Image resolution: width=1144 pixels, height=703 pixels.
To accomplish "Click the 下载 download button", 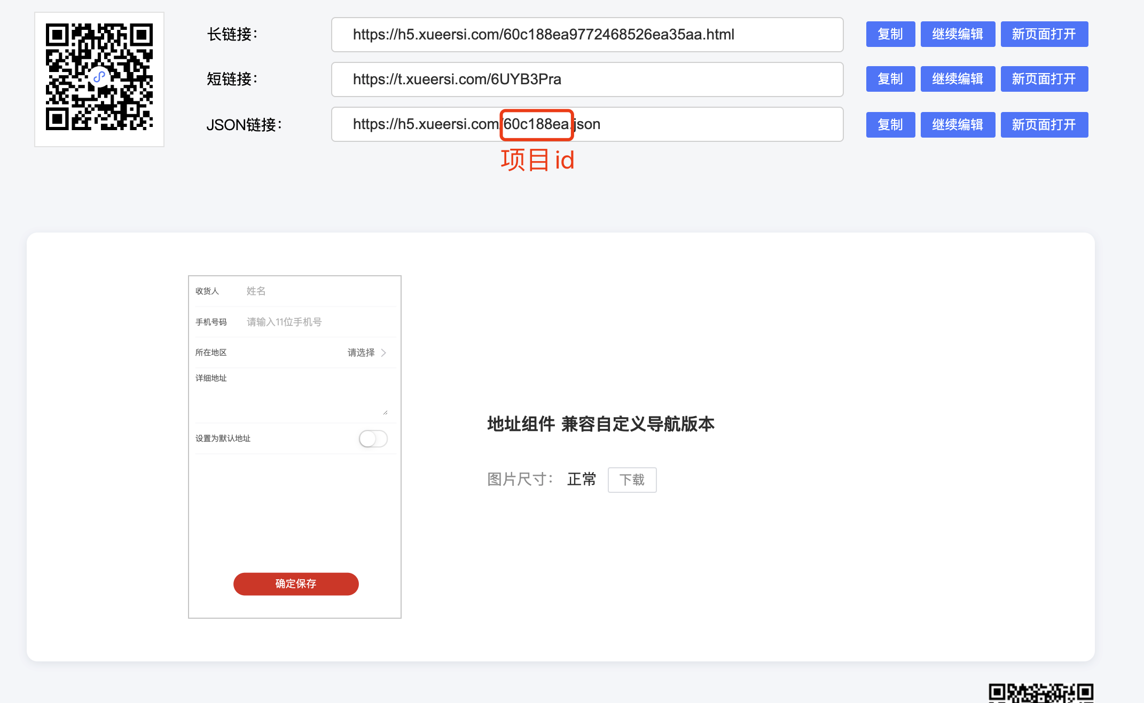I will [x=632, y=480].
